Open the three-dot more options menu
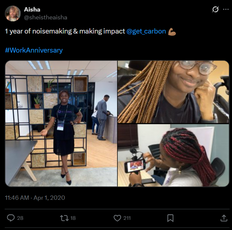Viewport: 232px width, 230px height. point(226,10)
